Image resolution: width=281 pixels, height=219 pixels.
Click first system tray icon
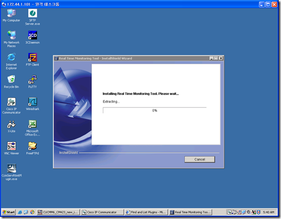click(229, 212)
